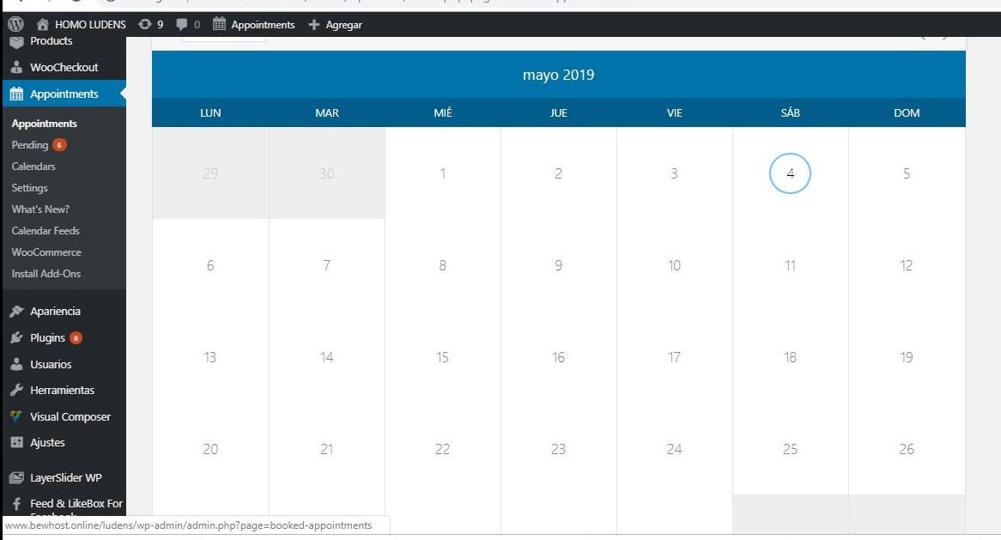Click the LUN weekday column header

[x=210, y=113]
